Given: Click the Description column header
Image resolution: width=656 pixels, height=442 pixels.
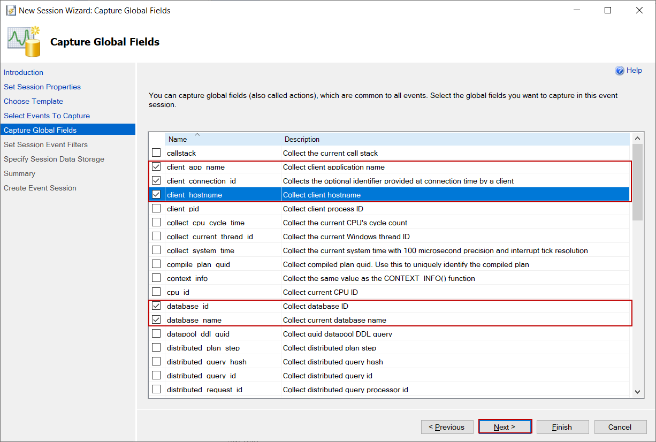Looking at the screenshot, I should tap(302, 139).
